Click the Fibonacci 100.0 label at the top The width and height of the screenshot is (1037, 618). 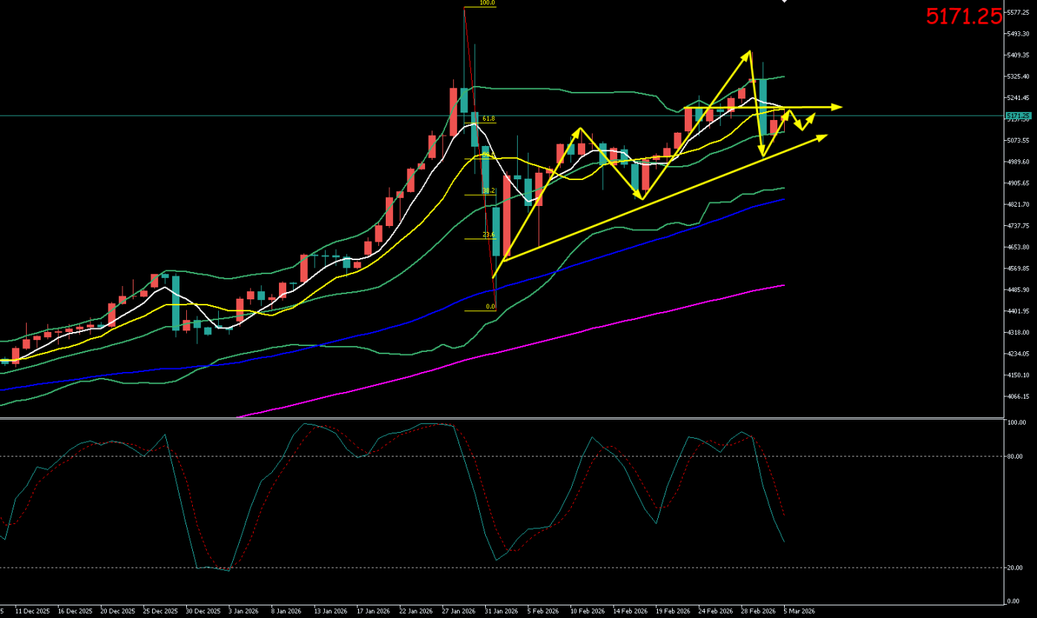[x=487, y=3]
